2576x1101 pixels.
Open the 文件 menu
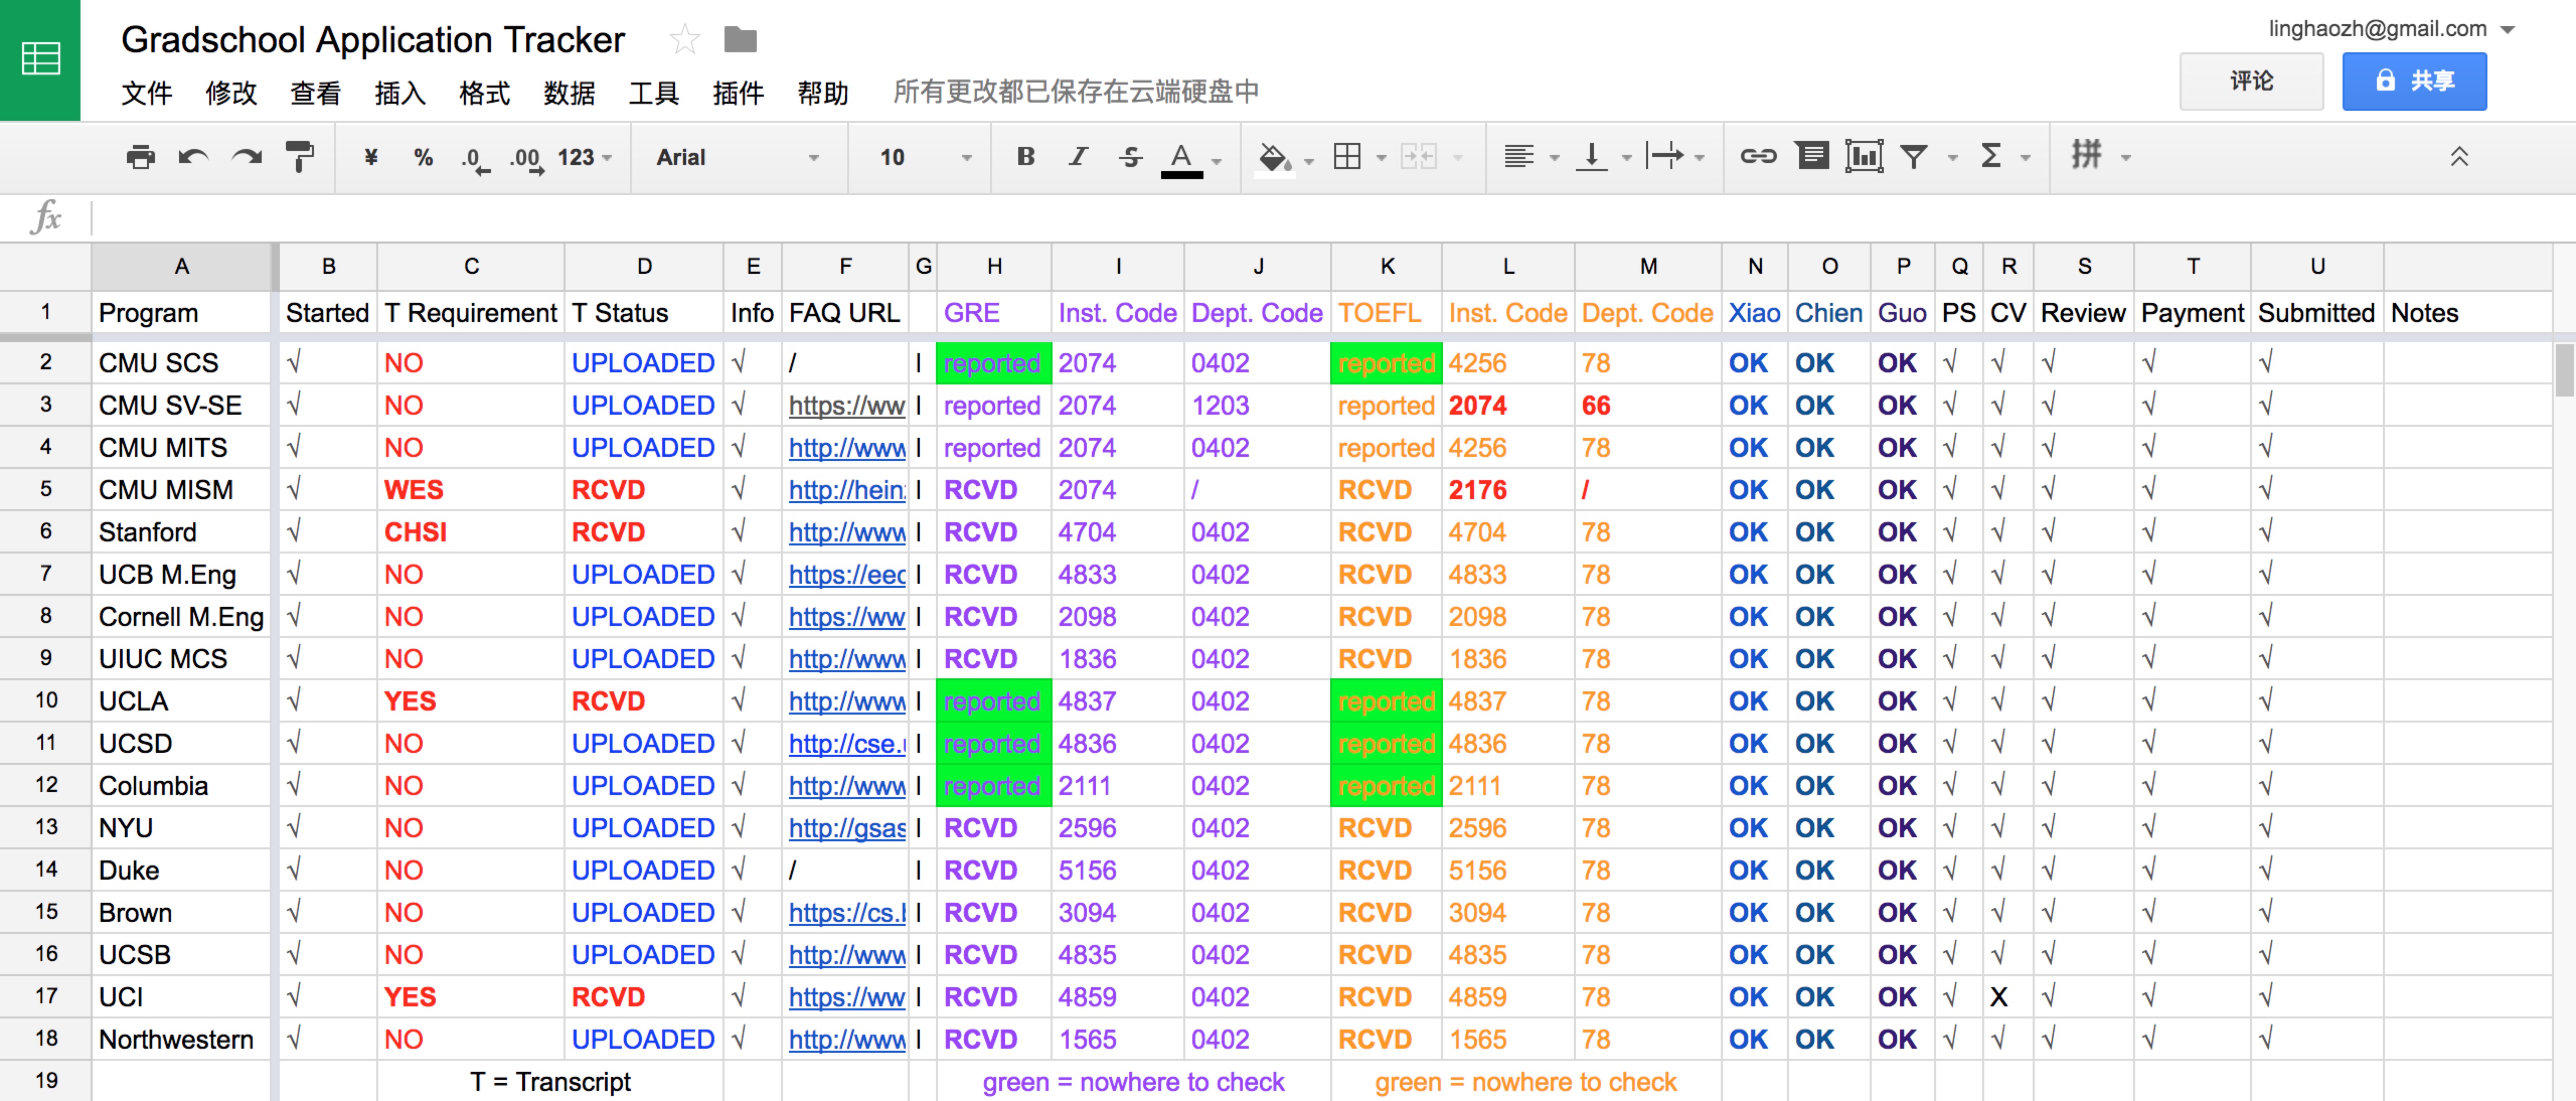[x=146, y=93]
